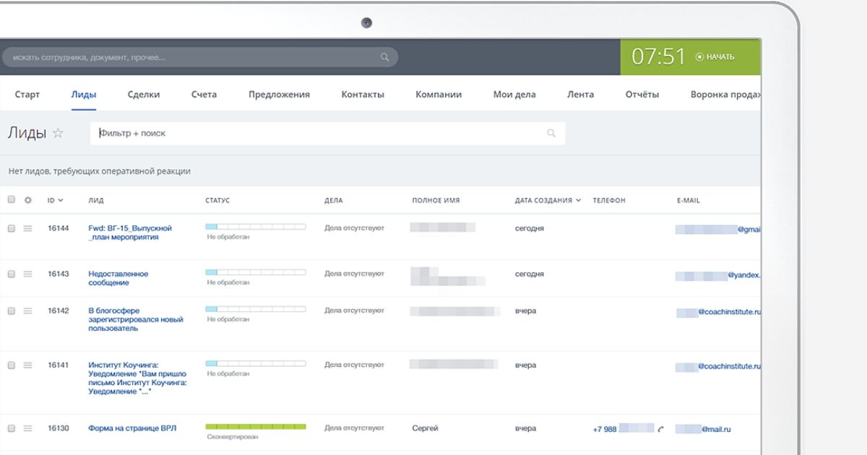
Task: Toggle the select-all checkbox in table header
Action: [x=11, y=200]
